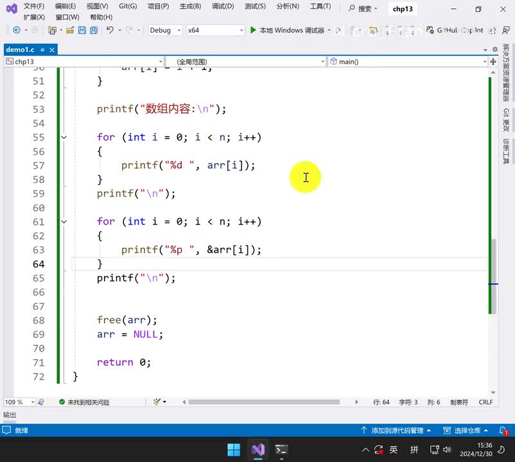Click the 搜索 search box
This screenshot has height=462, width=515.
pos(363,8)
